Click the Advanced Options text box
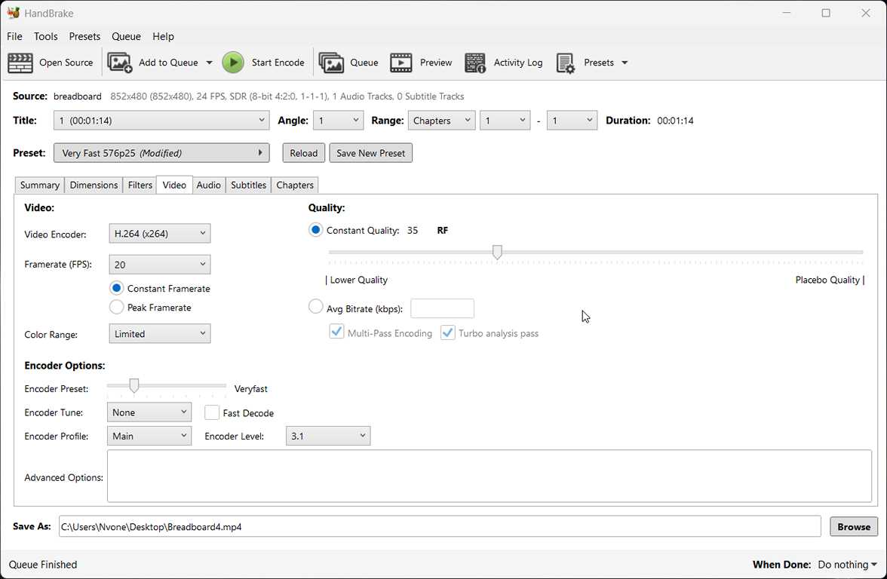Screen dimensions: 887x579 [x=490, y=476]
